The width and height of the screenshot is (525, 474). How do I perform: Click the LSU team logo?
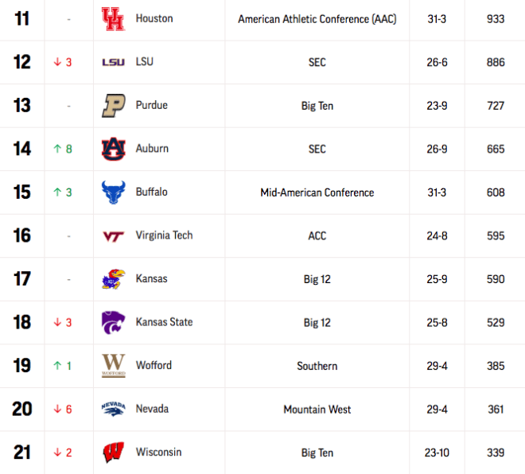click(x=114, y=62)
